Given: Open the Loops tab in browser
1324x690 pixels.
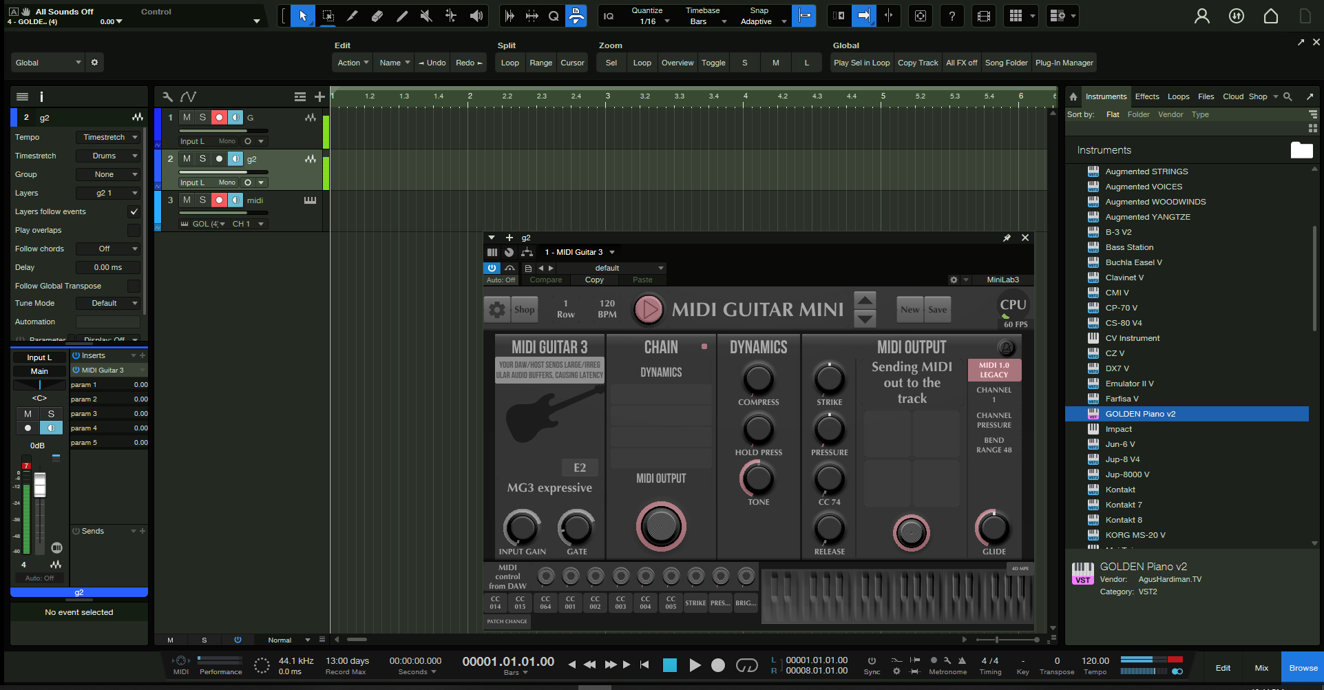Looking at the screenshot, I should [1178, 96].
